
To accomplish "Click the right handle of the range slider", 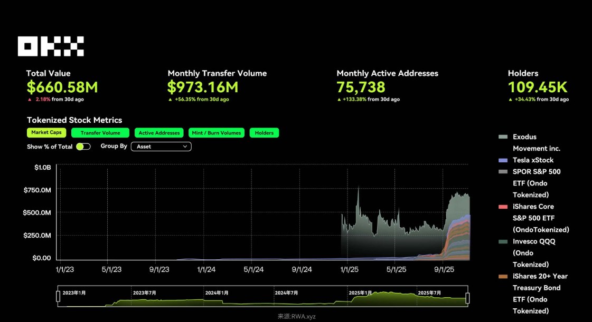I will click(467, 298).
